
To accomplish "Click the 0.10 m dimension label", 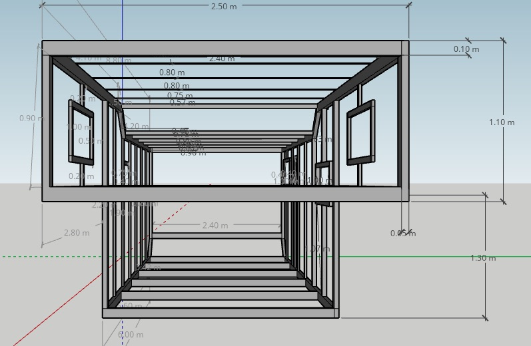I will (x=466, y=49).
